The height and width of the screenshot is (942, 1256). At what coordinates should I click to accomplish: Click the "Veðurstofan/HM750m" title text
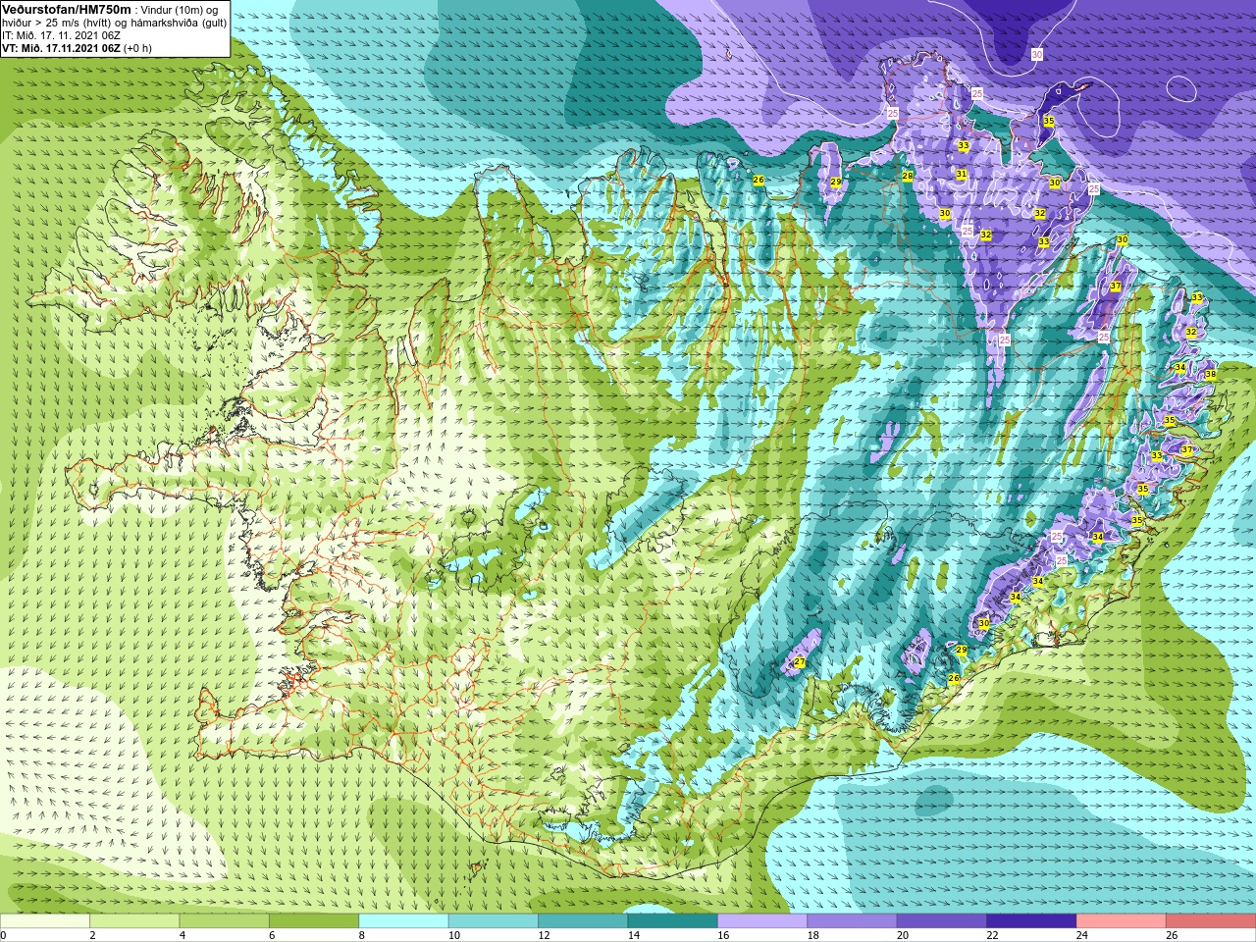(x=67, y=9)
